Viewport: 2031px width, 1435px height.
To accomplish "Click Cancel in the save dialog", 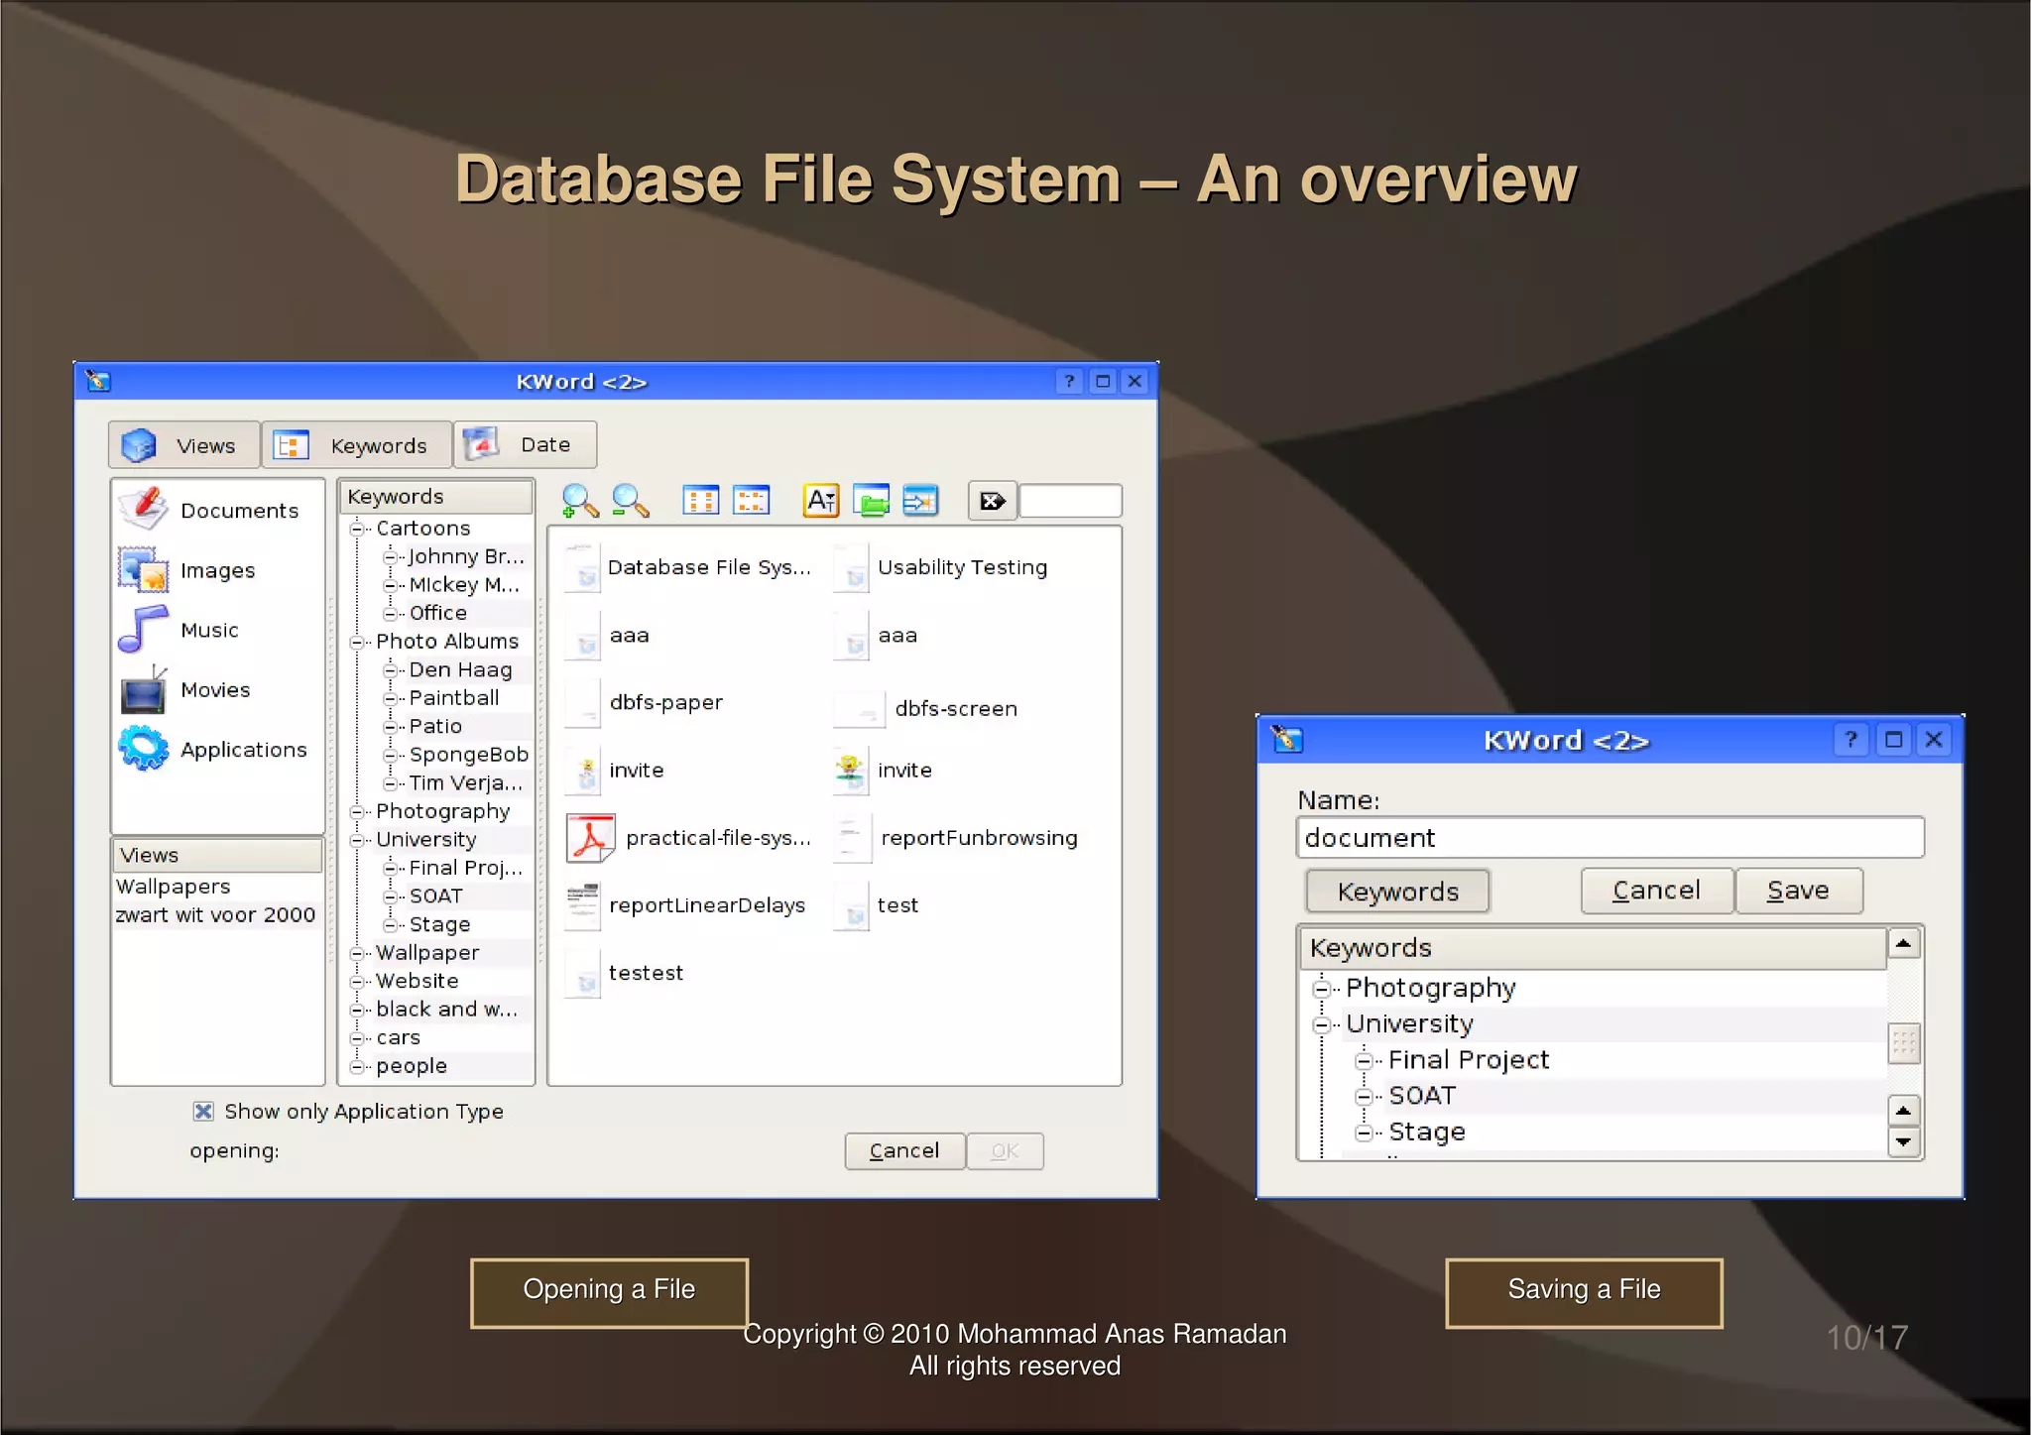I will (x=1656, y=891).
